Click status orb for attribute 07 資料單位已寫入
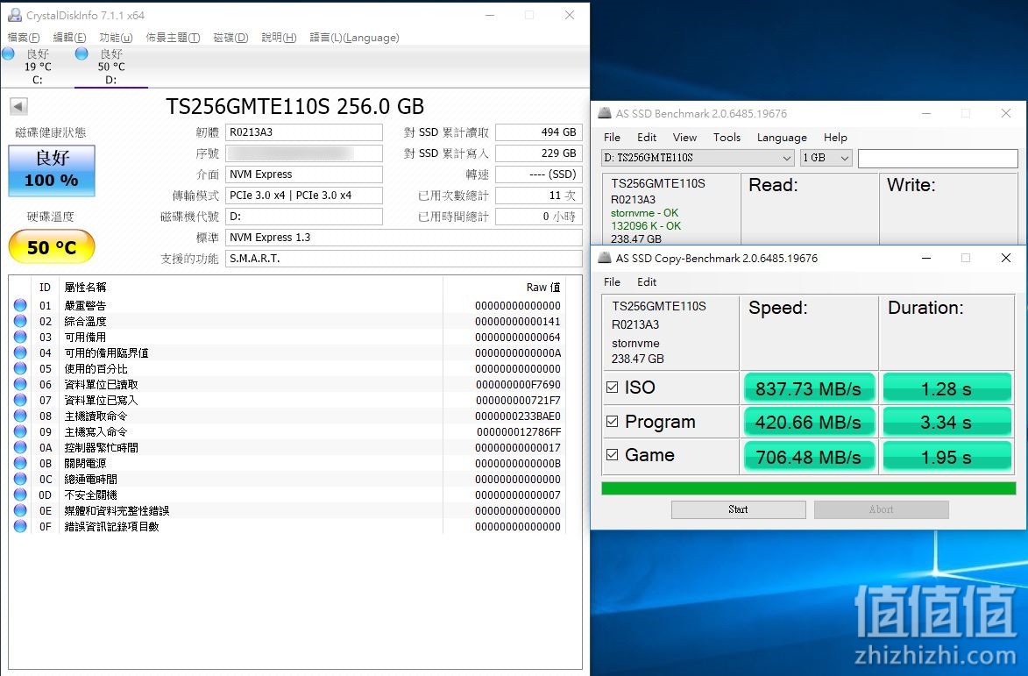 (x=20, y=400)
